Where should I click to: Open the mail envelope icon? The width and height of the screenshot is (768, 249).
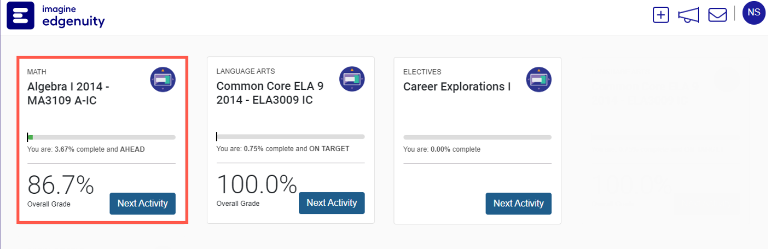(x=718, y=15)
